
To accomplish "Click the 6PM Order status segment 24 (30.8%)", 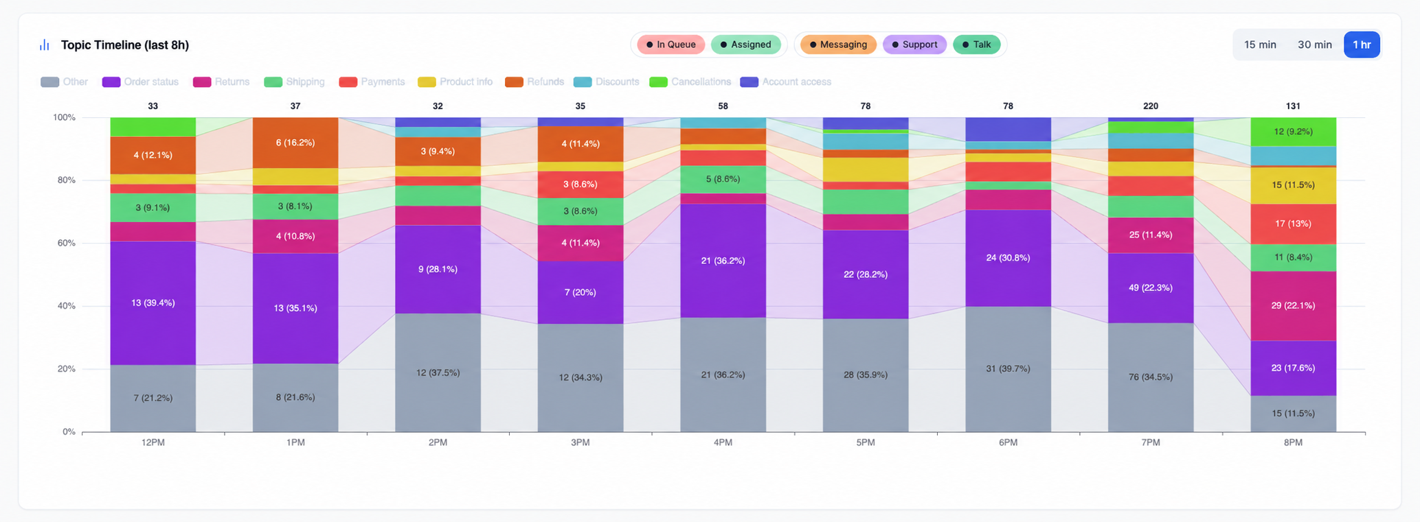I will click(1008, 258).
